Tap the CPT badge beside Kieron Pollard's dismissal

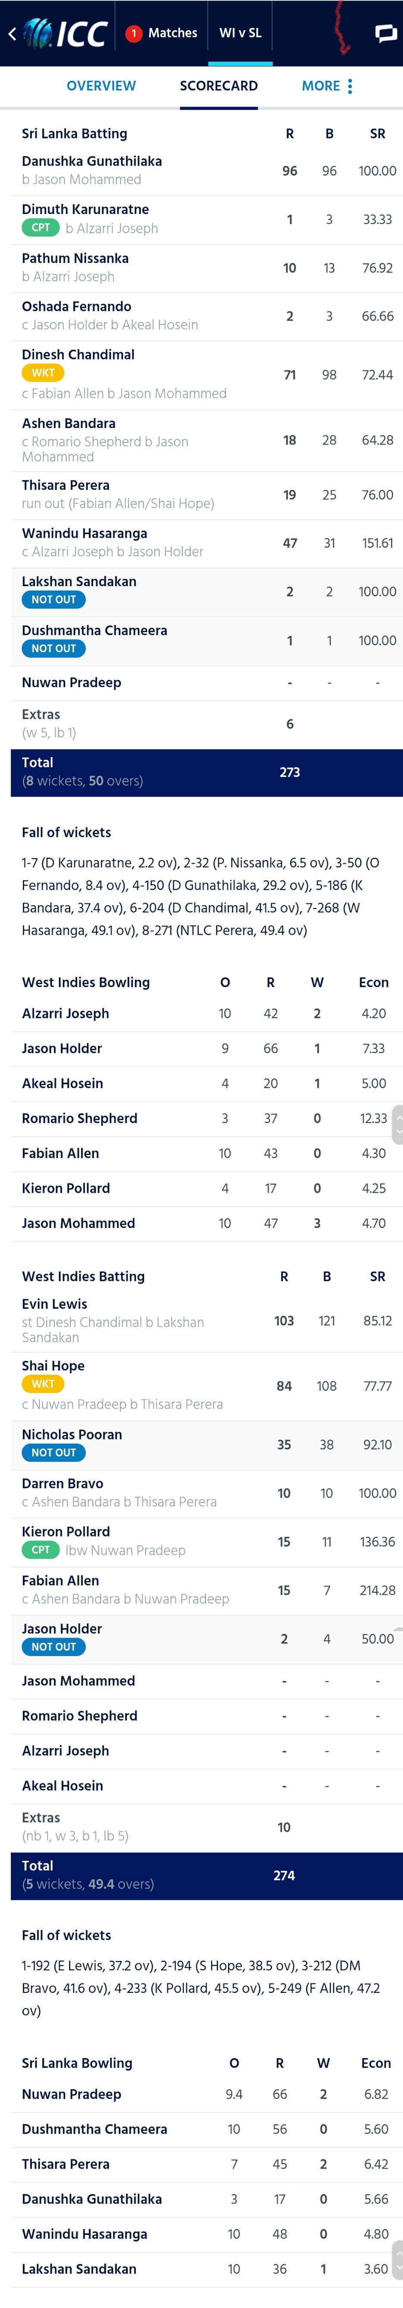tap(41, 1549)
